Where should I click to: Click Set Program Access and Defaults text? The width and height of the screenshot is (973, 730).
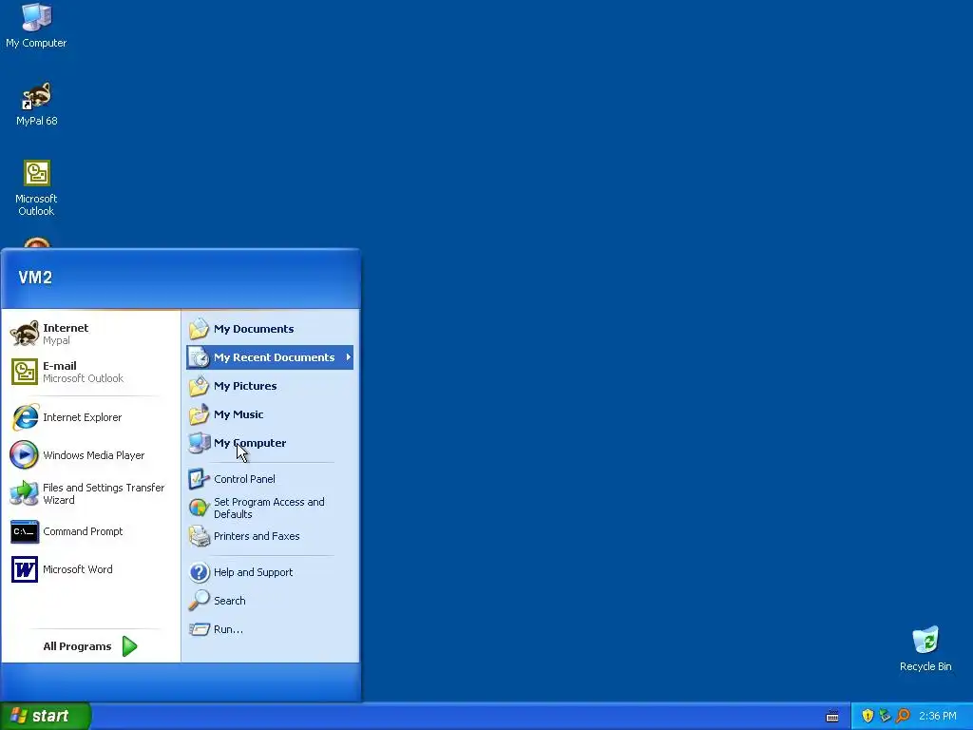[x=269, y=508]
